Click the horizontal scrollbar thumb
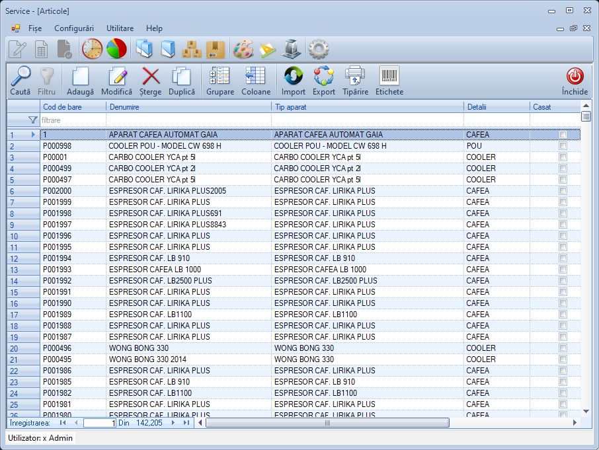This screenshot has height=450, width=599. 327,423
